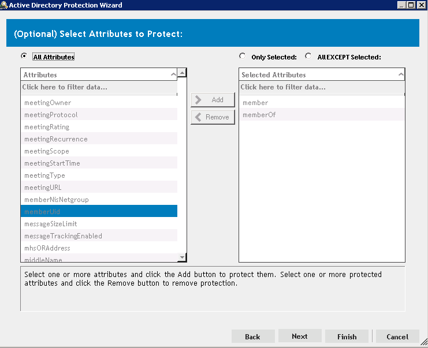The image size is (428, 348).
Task: Click the Remove button with left arrow
Action: (x=213, y=117)
